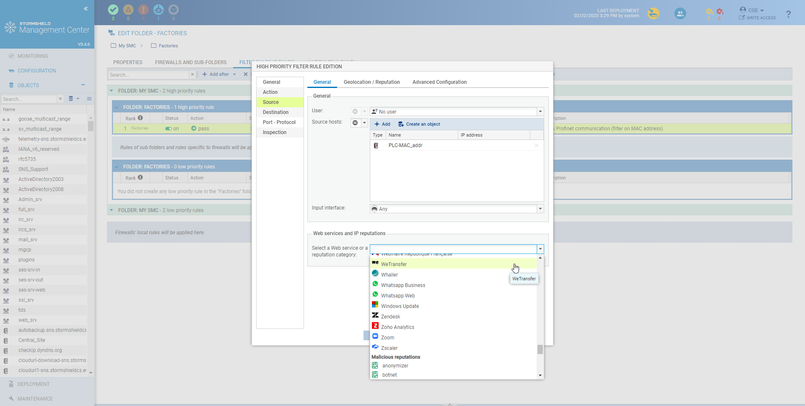Viewport: 805px width, 406px height.
Task: Select Action in rule edition menu
Action: pos(280,92)
